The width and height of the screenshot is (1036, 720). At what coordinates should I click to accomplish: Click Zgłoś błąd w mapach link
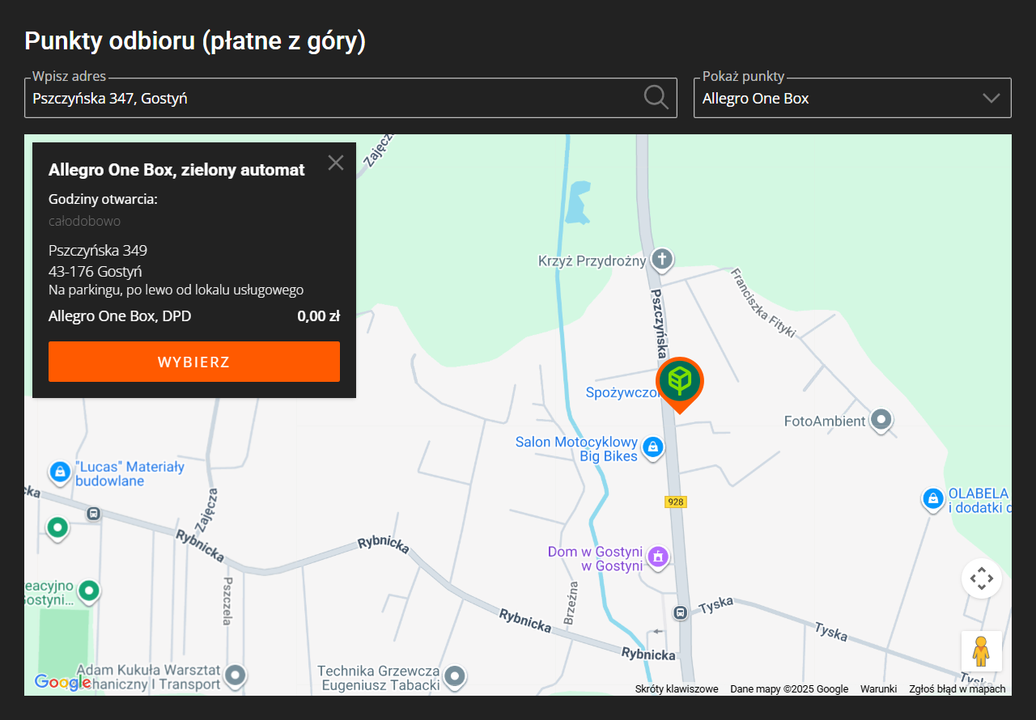click(957, 689)
